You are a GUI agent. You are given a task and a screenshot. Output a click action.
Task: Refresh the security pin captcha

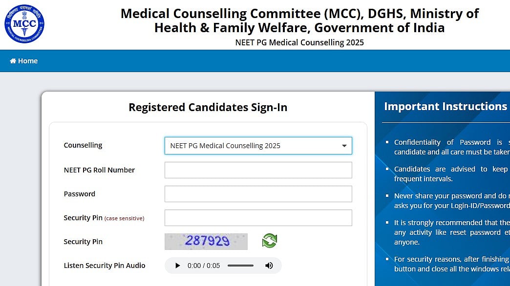tap(269, 240)
